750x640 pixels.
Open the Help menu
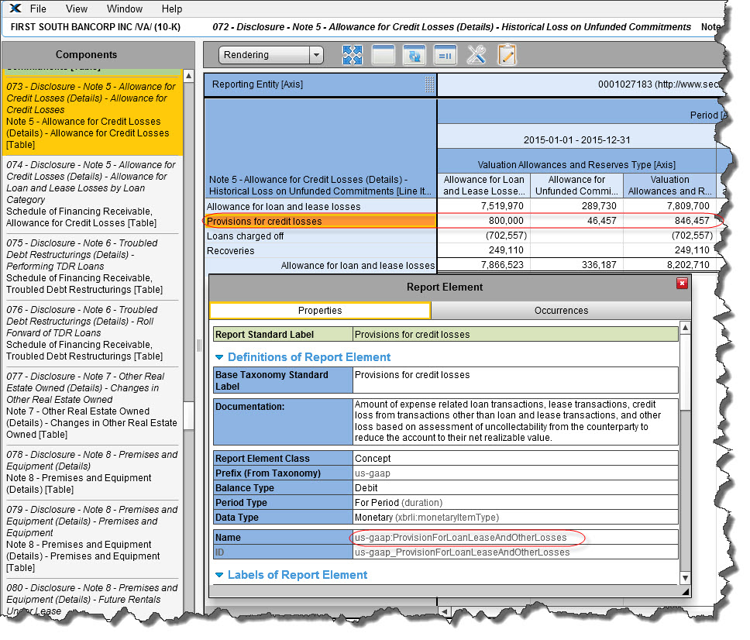click(x=172, y=9)
